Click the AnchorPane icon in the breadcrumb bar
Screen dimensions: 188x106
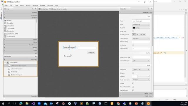(40, 9)
